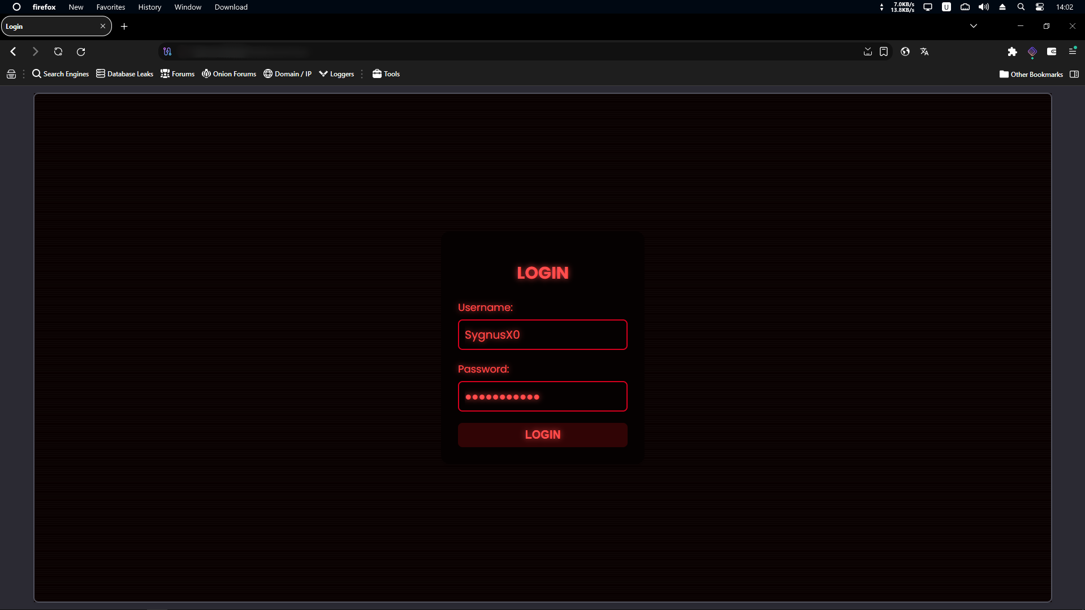Open the History menu
Screen dimensions: 1085x610
click(150, 7)
